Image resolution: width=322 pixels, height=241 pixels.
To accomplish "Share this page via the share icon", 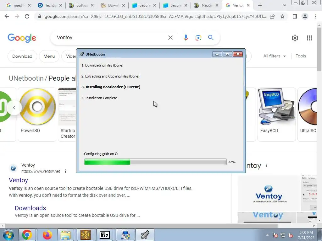I will click(x=272, y=16).
